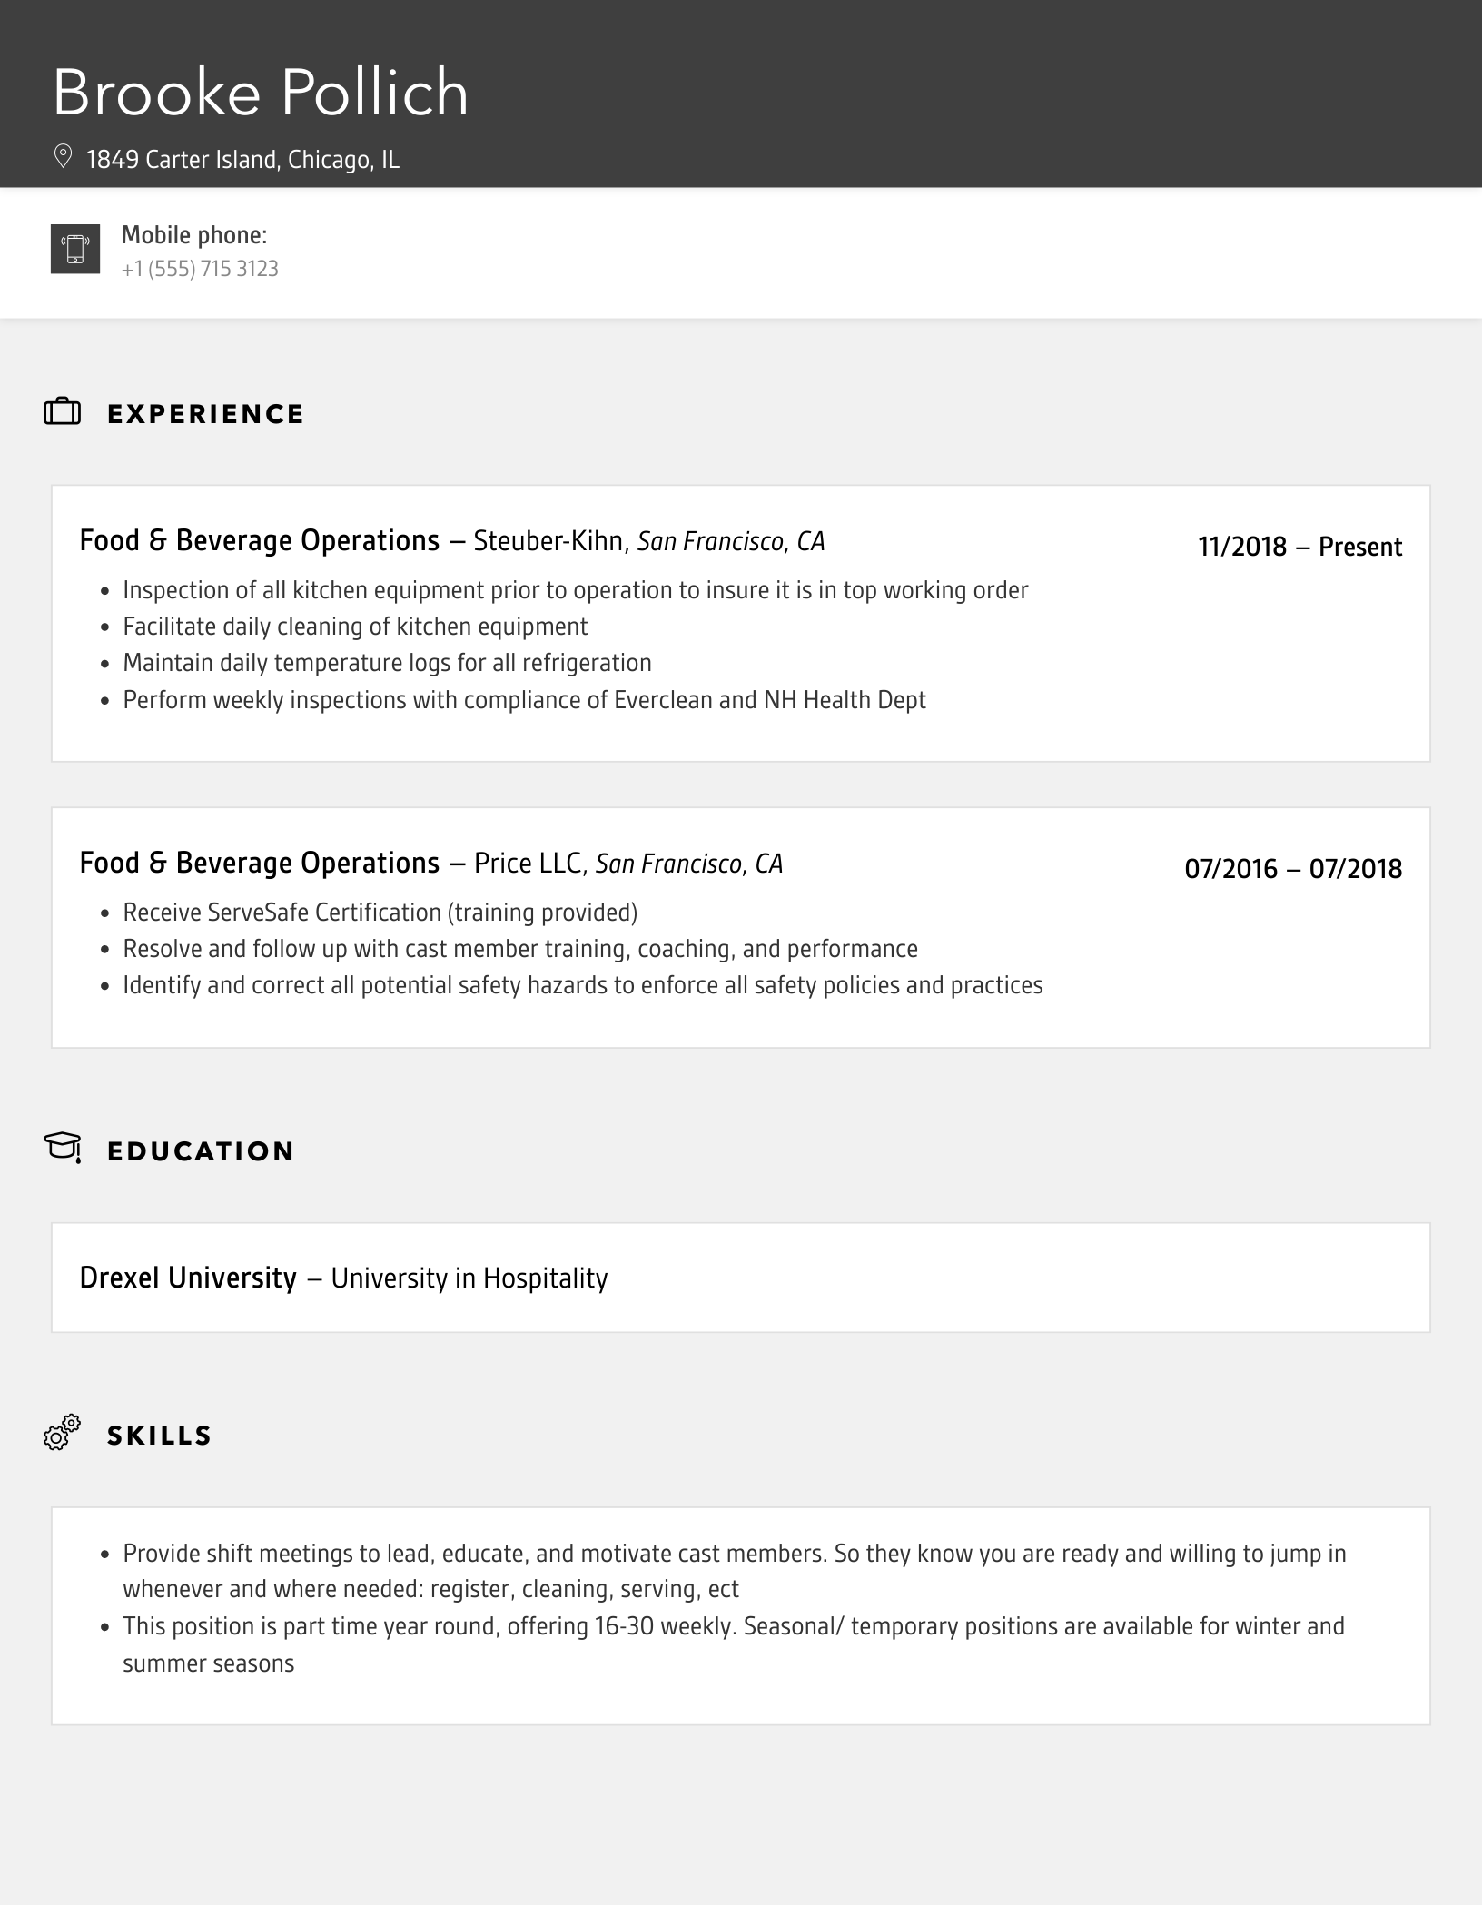Viewport: 1482px width, 1905px height.
Task: Click the graduation cap icon next to Education
Action: tap(63, 1148)
